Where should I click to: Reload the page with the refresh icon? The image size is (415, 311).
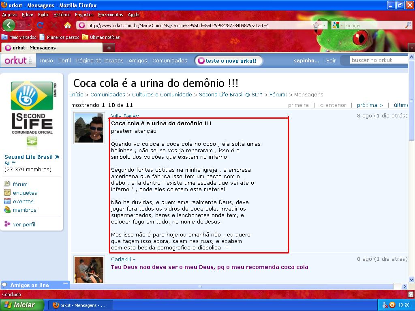tap(40, 25)
